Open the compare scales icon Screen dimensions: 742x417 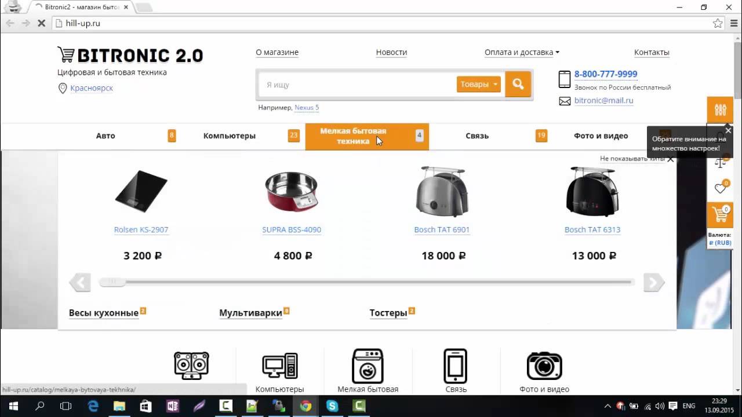[x=720, y=162]
